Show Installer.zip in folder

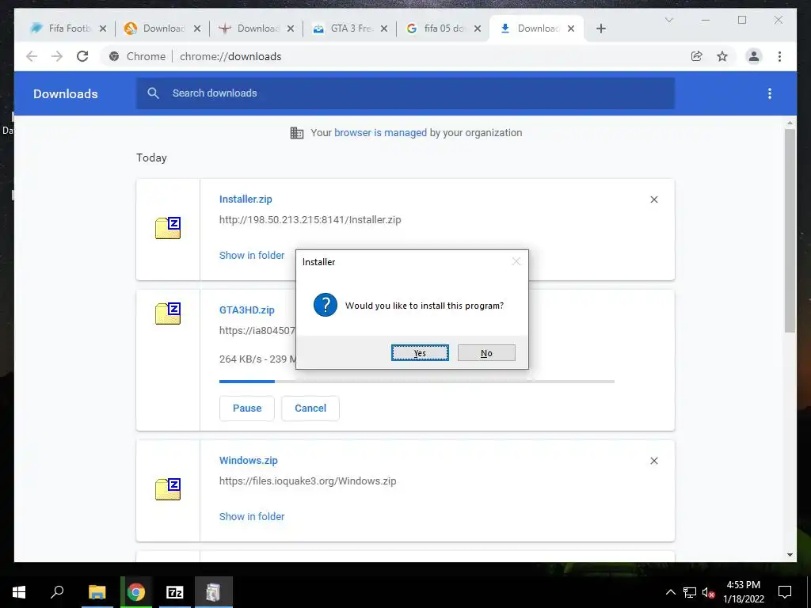tap(252, 256)
